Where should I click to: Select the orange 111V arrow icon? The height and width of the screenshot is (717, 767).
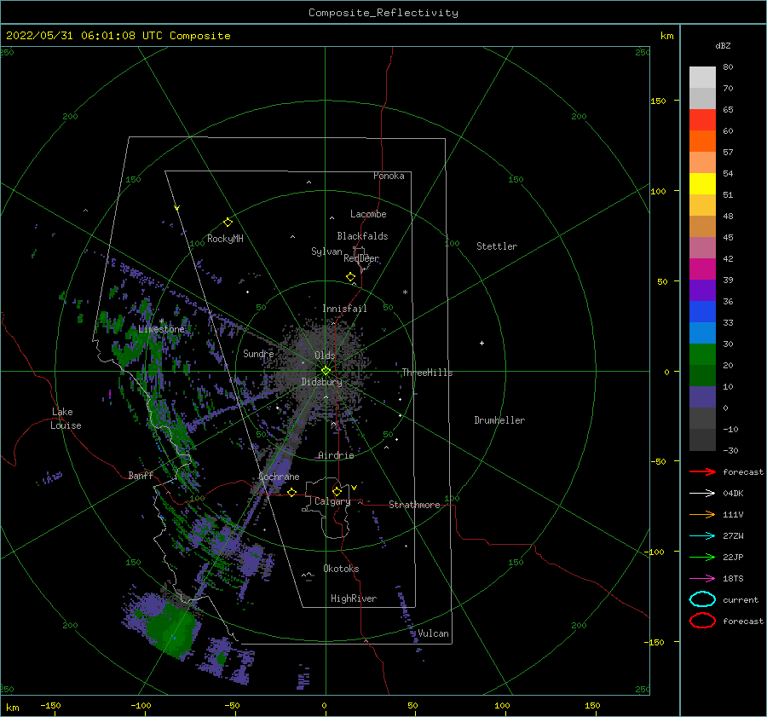702,514
